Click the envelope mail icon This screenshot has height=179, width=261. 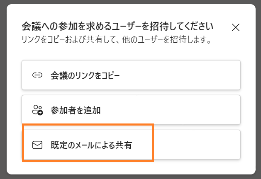37,145
